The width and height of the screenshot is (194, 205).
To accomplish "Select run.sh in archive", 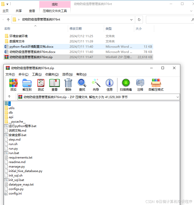I will (x=11, y=144).
